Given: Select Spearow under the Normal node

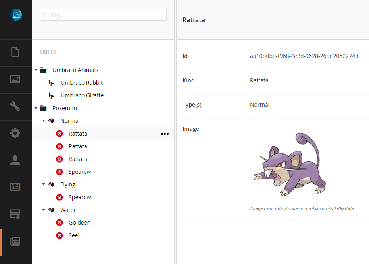Looking at the screenshot, I should (x=80, y=172).
